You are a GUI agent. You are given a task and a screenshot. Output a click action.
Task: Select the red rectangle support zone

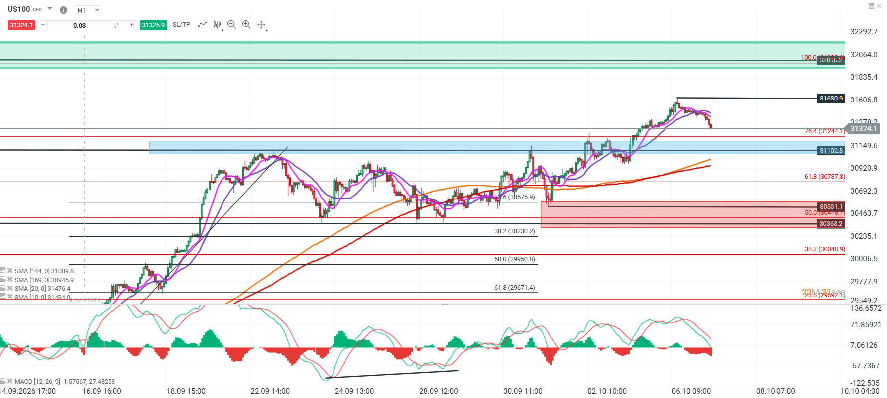[x=692, y=215]
